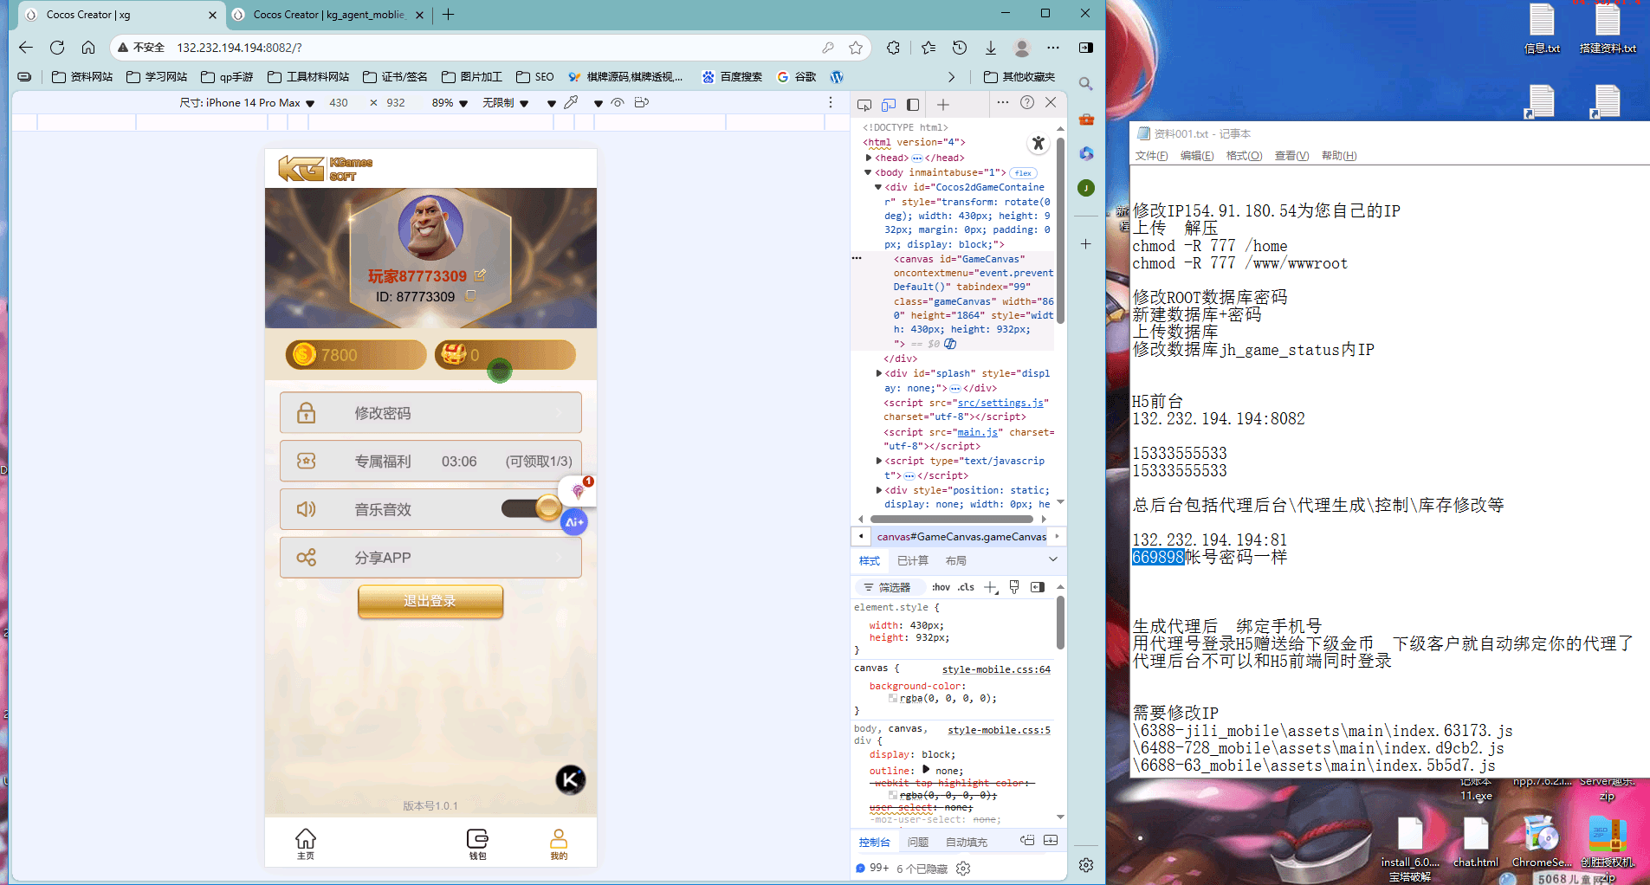Expand the outline property triangle
1650x885 pixels.
926,770
